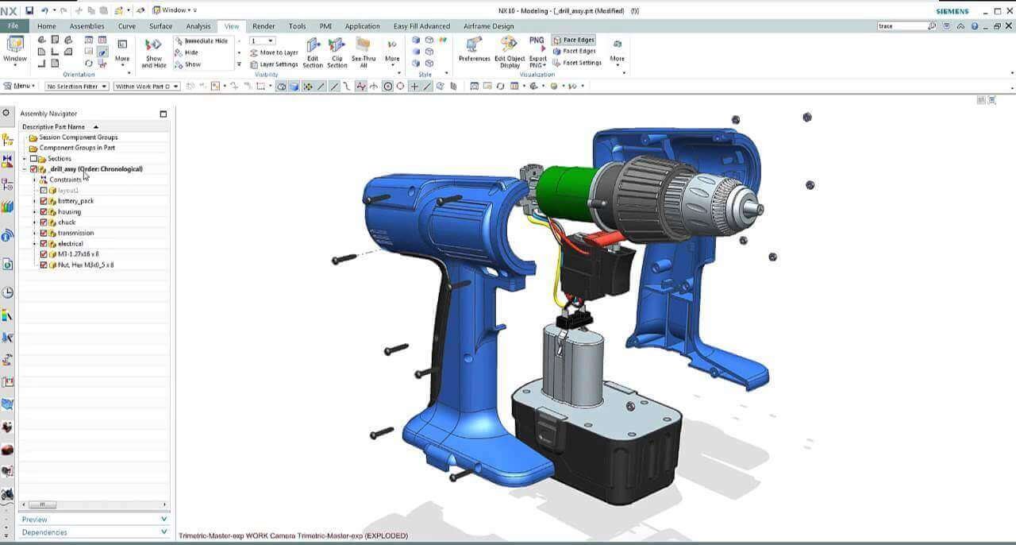
Task: Click the Save icon in title bar
Action: tap(29, 10)
